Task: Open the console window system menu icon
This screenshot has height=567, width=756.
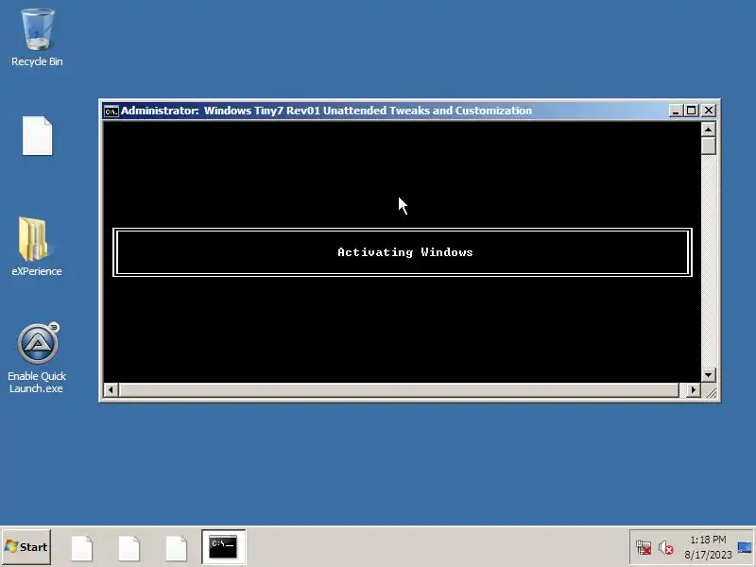Action: pyautogui.click(x=111, y=112)
